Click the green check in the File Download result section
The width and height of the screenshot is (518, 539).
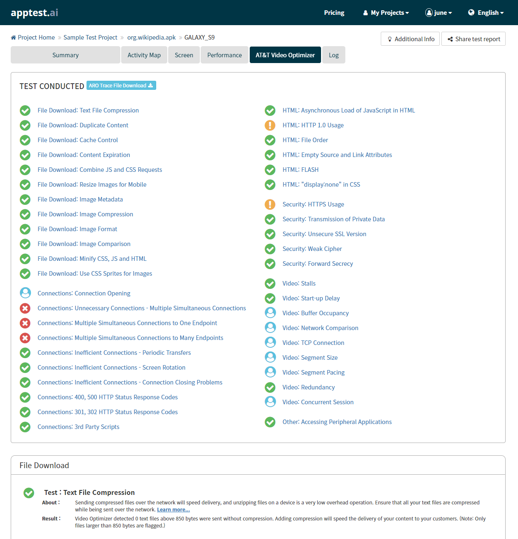click(29, 493)
